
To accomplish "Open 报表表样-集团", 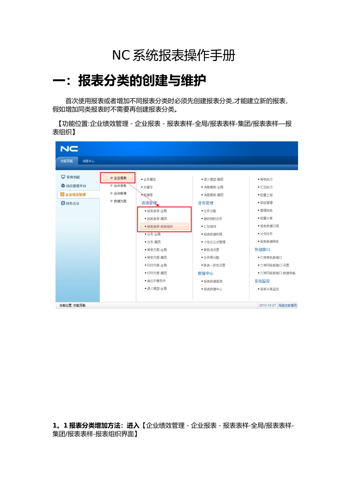I will coord(157,218).
